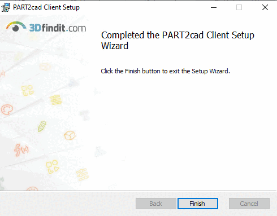Image resolution: width=277 pixels, height=216 pixels.
Task: Select the yellow sliders icon at the banner bottom
Action: (83, 174)
